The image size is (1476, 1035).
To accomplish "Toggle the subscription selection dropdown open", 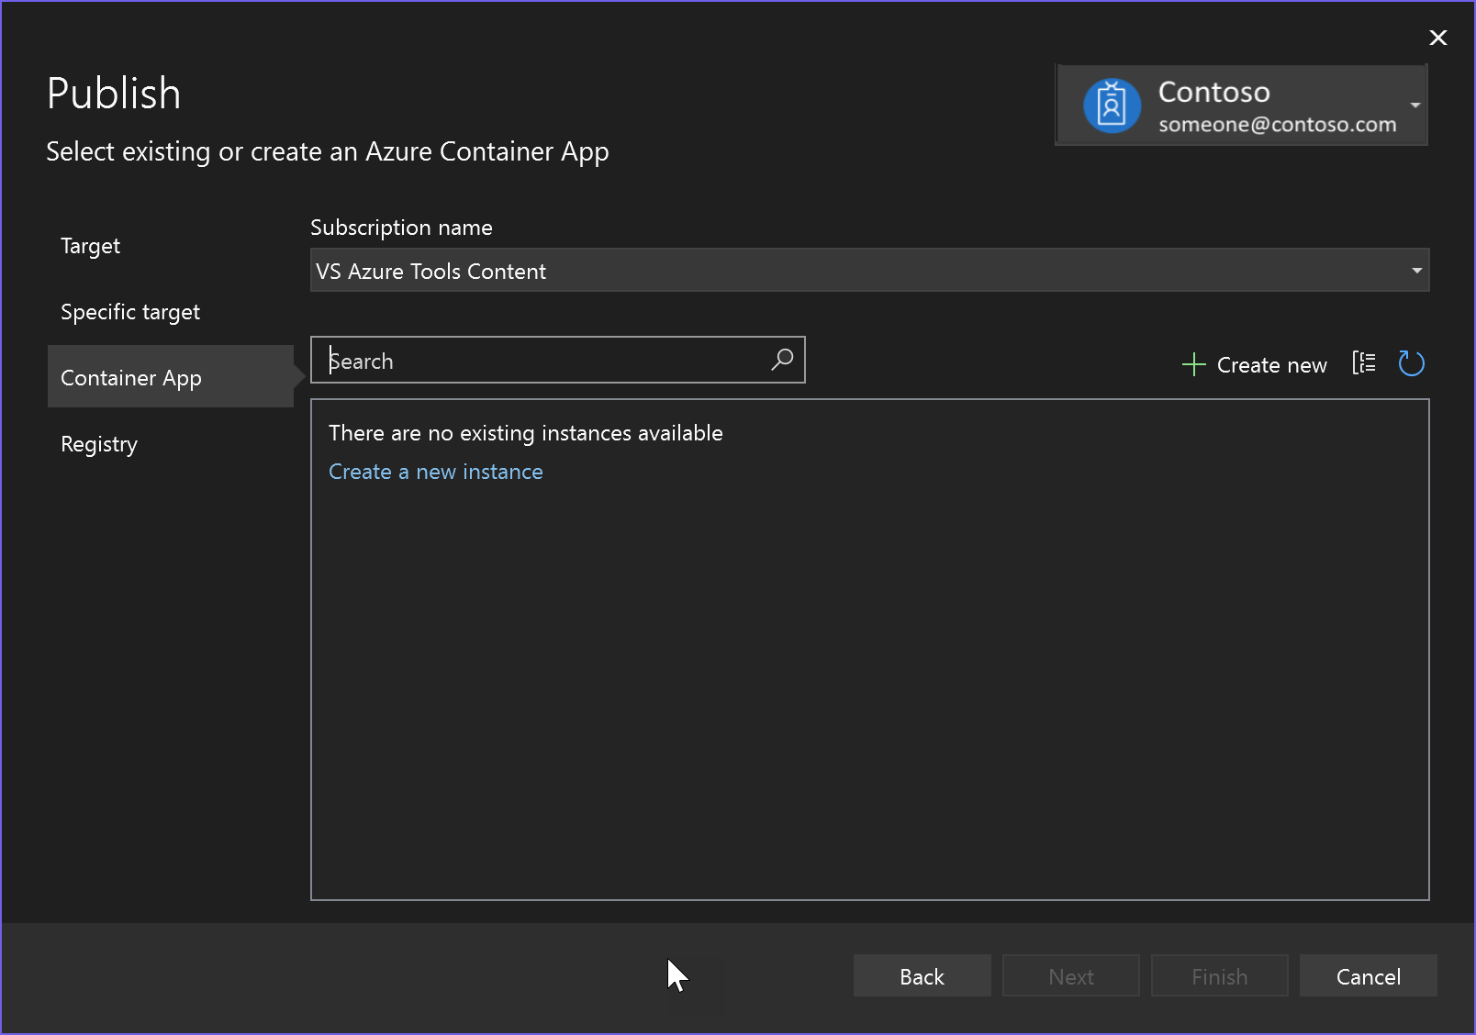I will tap(1414, 270).
